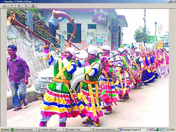Open the Windows Start menu

coord(5,130)
